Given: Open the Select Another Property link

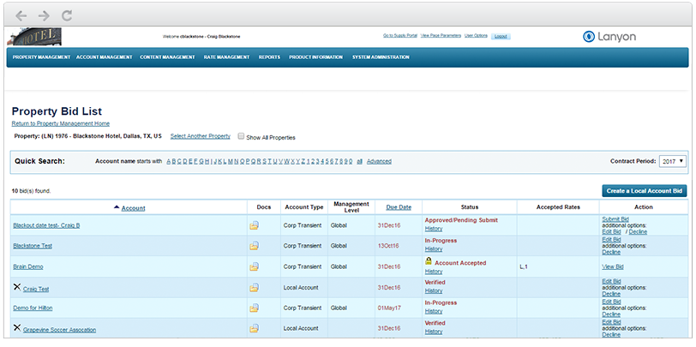Looking at the screenshot, I should click(200, 136).
